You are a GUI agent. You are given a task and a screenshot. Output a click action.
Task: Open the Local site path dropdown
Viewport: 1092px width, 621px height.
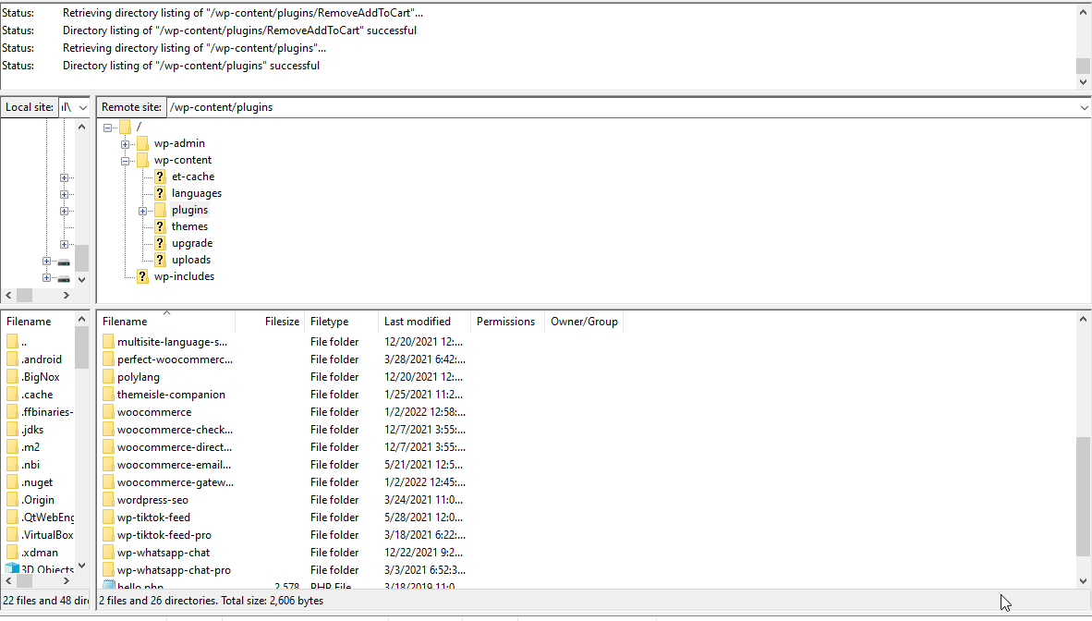[x=83, y=107]
